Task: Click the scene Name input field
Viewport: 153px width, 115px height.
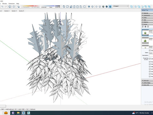Action: (151, 53)
